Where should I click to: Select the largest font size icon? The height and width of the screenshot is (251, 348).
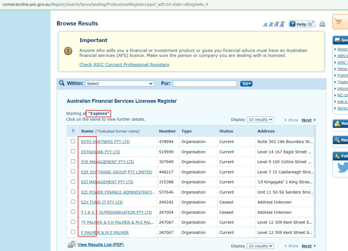point(282,24)
